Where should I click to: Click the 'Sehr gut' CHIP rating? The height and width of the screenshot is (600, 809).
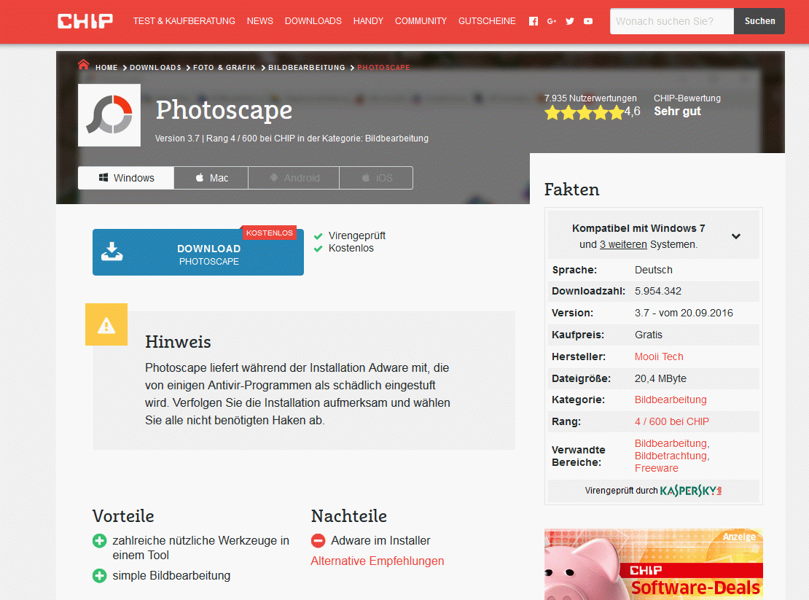coord(677,112)
